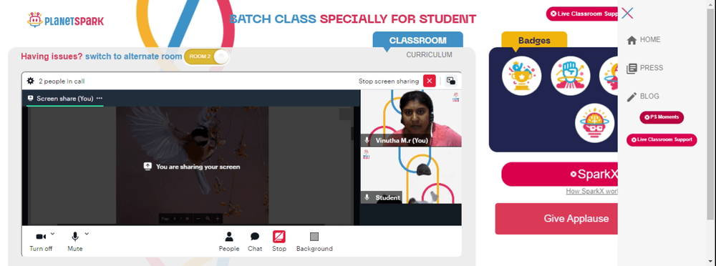Click PS Moments button

point(662,117)
